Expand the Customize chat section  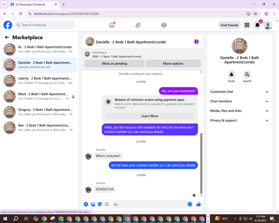click(x=239, y=91)
